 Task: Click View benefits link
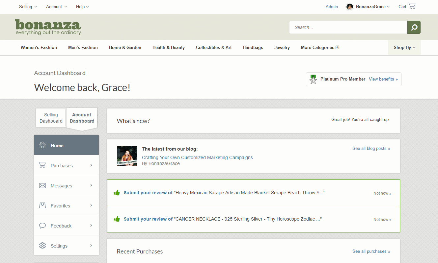tap(383, 79)
